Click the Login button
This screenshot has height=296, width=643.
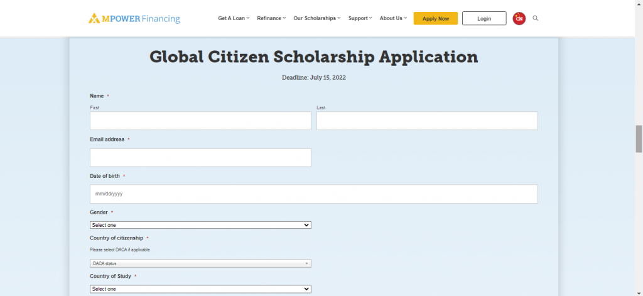pyautogui.click(x=484, y=18)
